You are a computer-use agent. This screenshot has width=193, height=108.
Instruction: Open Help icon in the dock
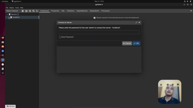pos(3,51)
